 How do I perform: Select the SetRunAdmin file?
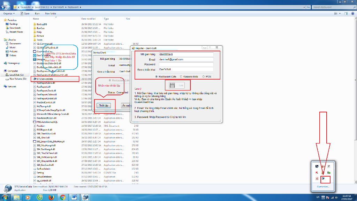pyautogui.click(x=44, y=169)
